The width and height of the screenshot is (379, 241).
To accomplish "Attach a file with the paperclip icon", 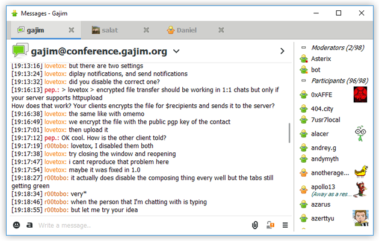I will [254, 225].
